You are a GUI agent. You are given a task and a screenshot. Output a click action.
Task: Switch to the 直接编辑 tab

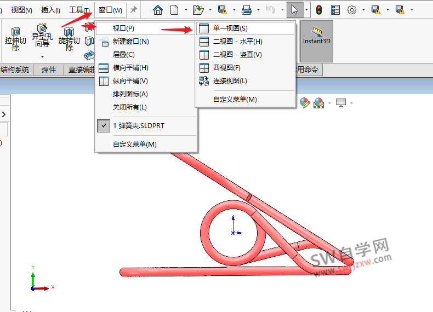(81, 70)
